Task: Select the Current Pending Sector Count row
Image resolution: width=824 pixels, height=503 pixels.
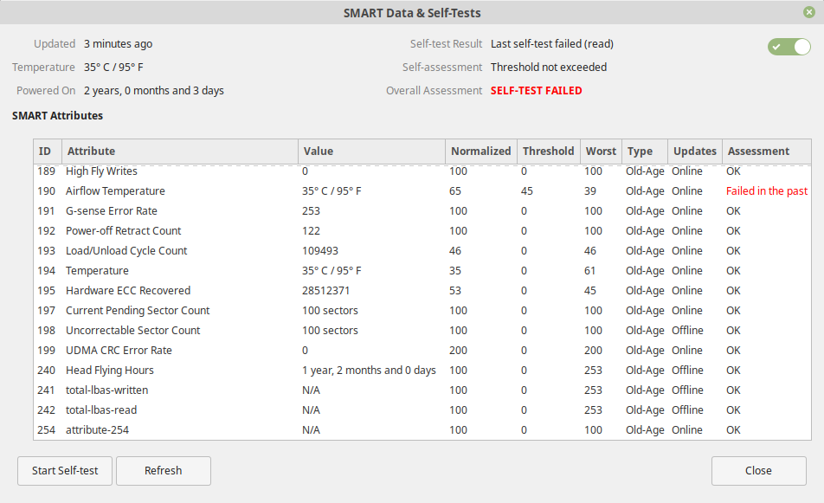Action: (x=422, y=311)
